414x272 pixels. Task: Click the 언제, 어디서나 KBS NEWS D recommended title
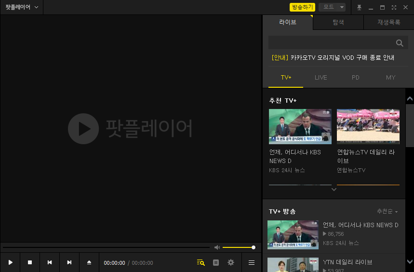[295, 156]
